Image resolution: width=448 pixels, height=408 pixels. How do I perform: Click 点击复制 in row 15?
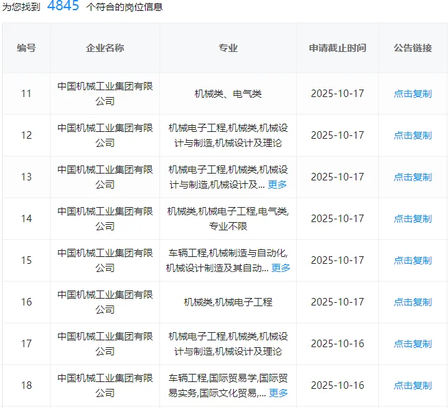tap(412, 260)
